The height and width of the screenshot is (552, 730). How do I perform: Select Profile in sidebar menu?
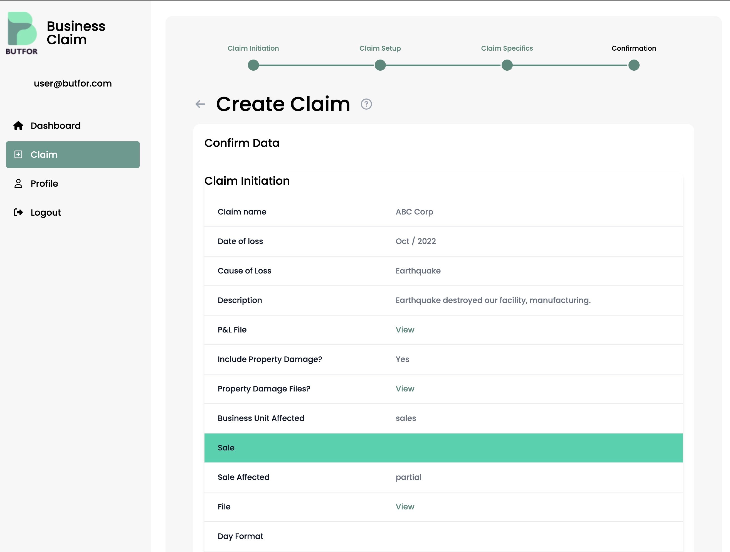(44, 184)
